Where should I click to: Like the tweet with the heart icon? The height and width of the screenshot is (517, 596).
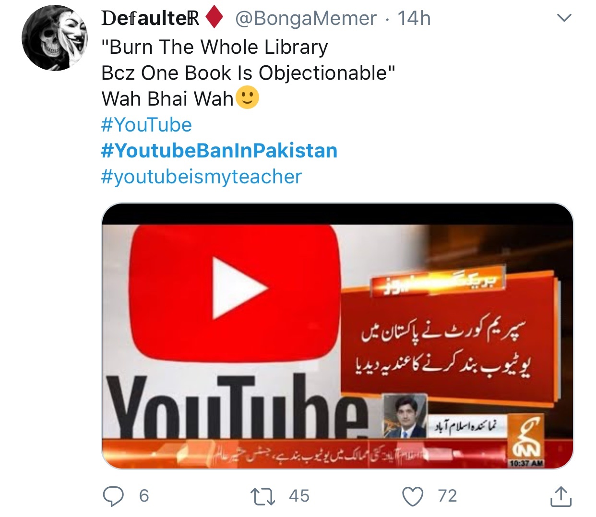(x=413, y=496)
